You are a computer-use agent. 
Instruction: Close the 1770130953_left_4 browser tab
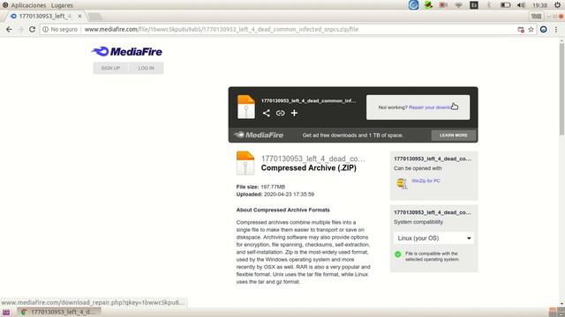[x=79, y=16]
